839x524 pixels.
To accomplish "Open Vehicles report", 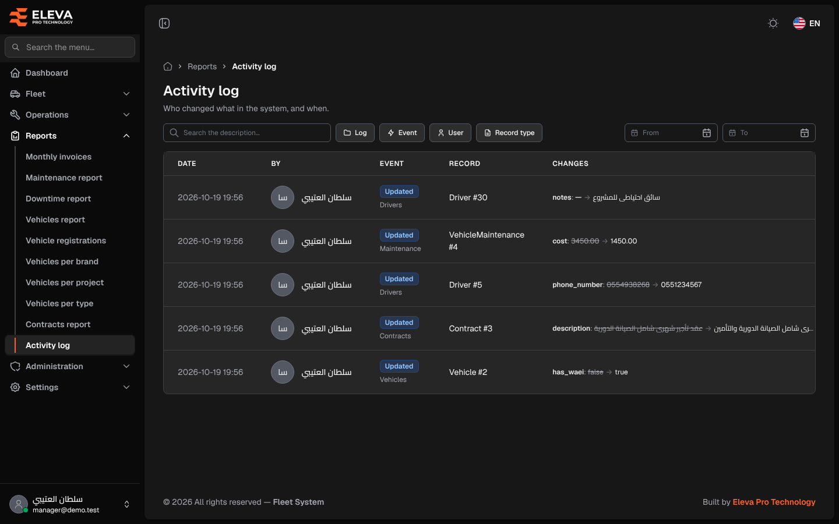I will (x=55, y=219).
